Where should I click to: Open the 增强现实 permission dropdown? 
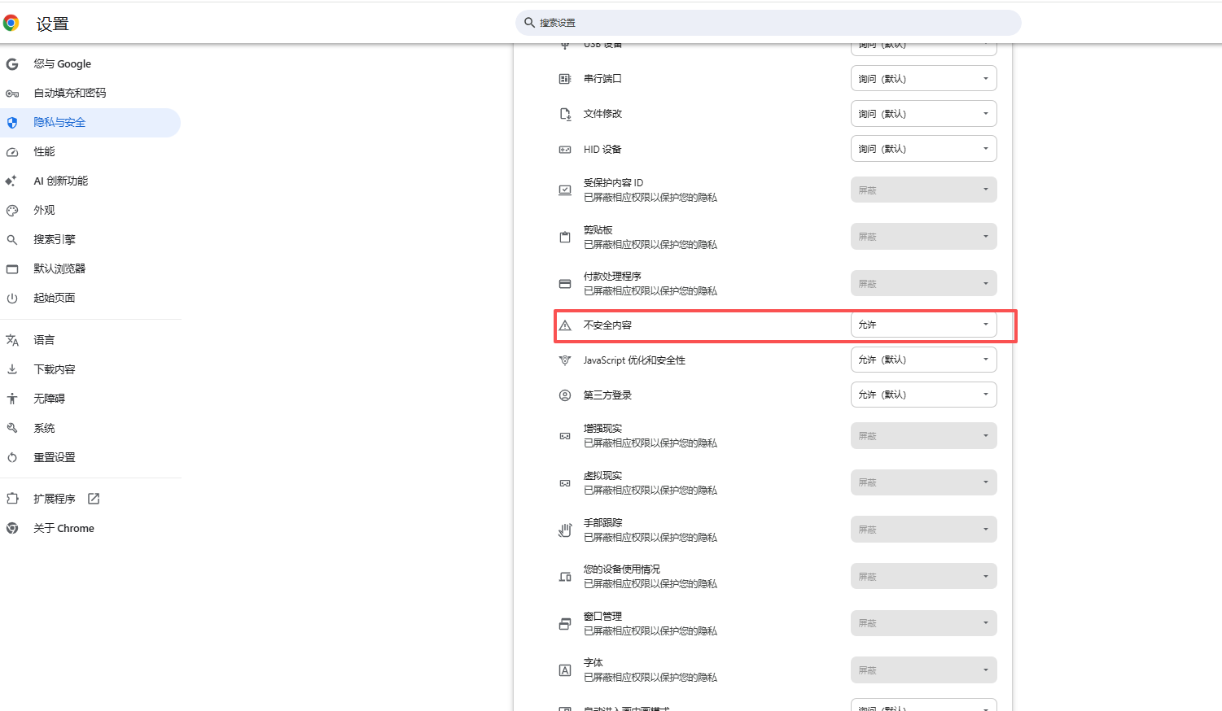click(x=924, y=436)
